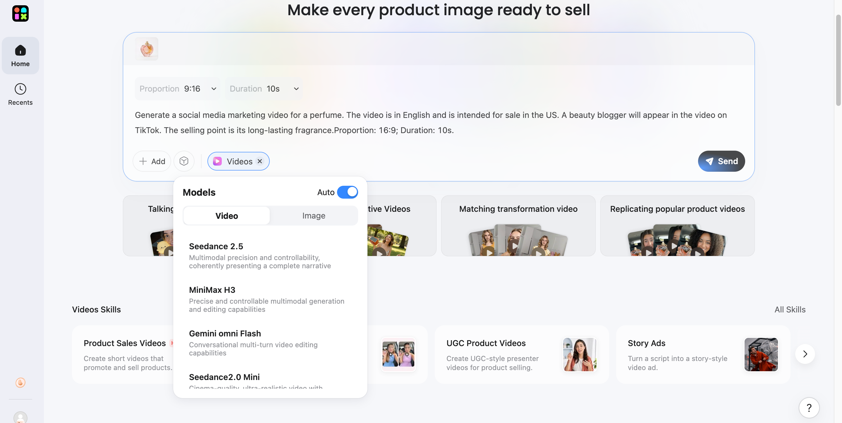The width and height of the screenshot is (842, 423).
Task: Click the two-women video thumbnail
Action: point(398,354)
